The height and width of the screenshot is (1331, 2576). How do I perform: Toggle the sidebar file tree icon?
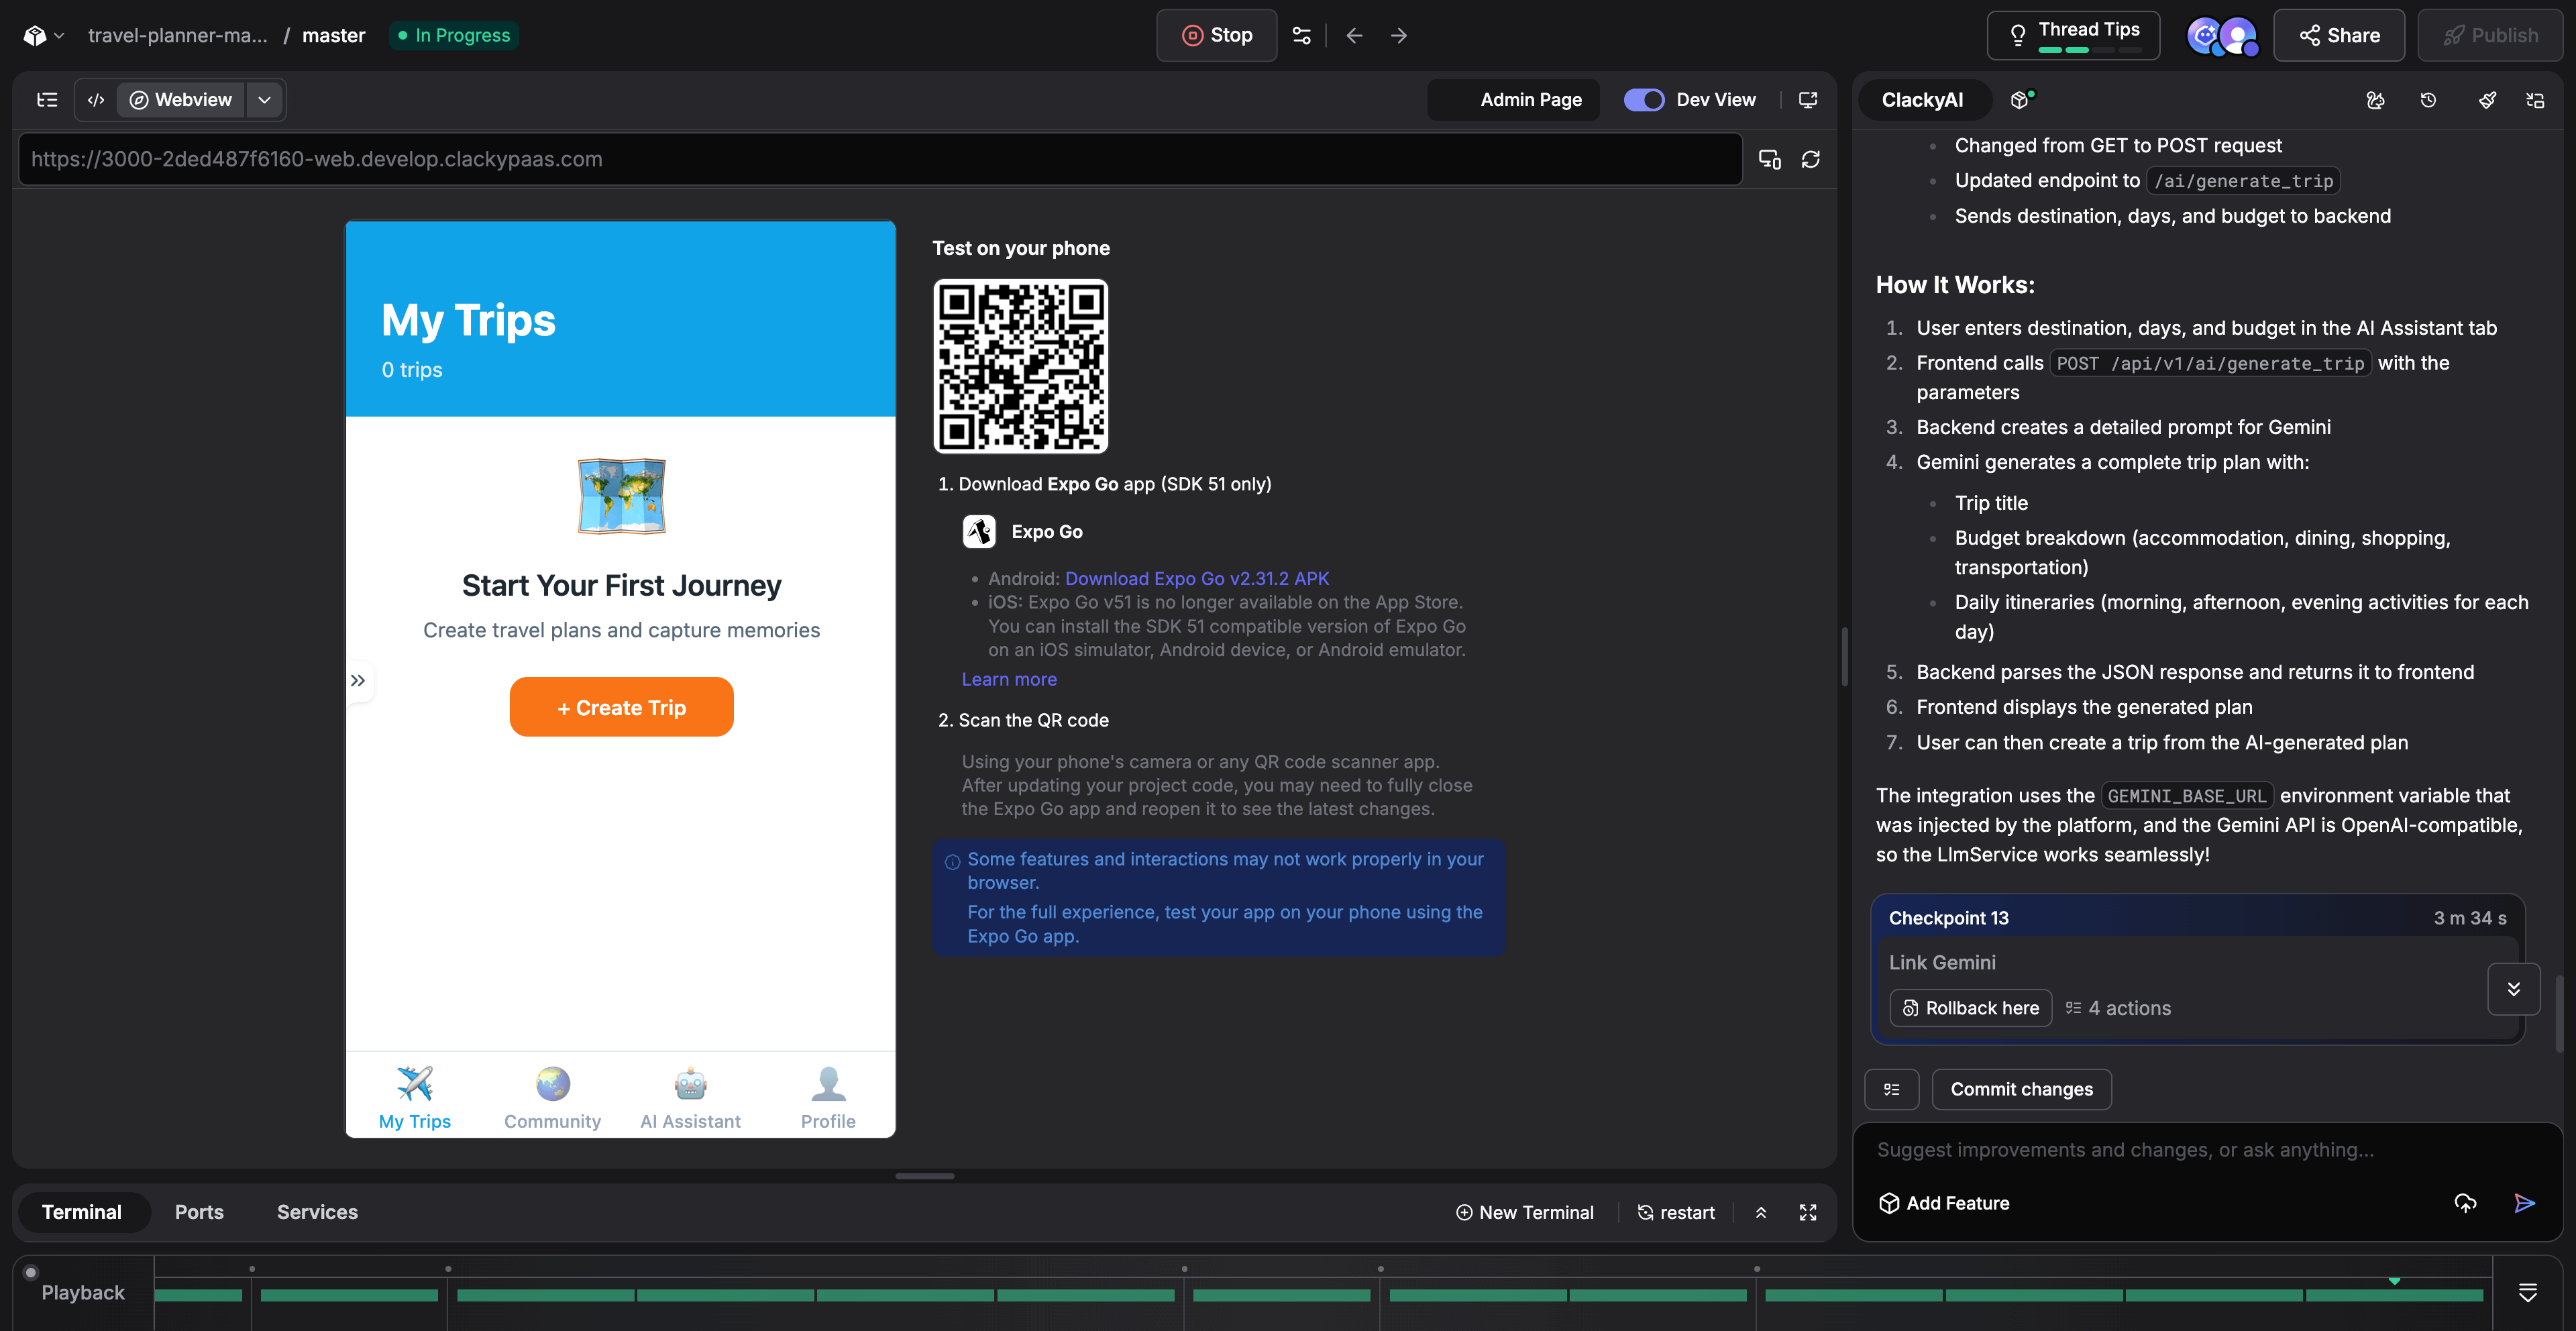(47, 99)
